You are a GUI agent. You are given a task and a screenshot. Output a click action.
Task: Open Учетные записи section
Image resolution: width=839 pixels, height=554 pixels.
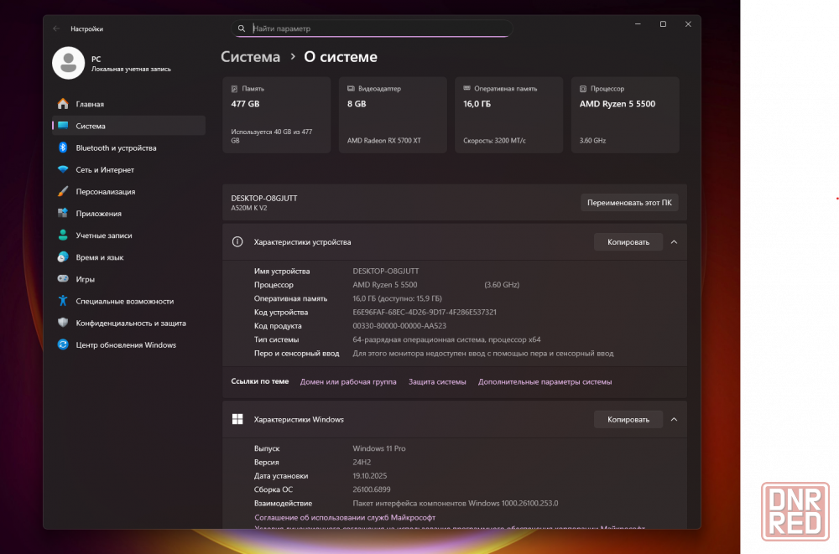tap(103, 236)
